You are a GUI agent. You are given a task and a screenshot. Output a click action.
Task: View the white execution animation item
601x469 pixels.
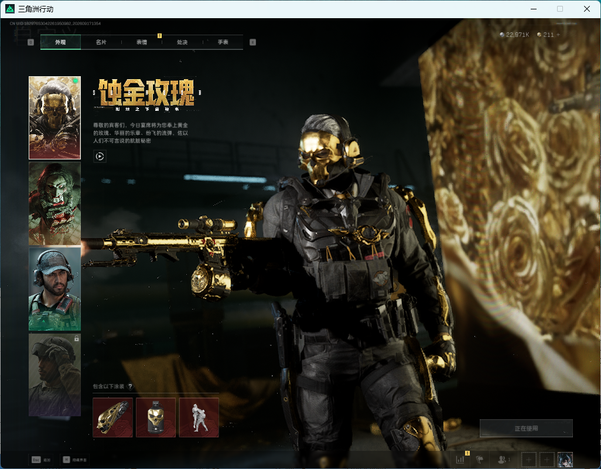(x=199, y=417)
